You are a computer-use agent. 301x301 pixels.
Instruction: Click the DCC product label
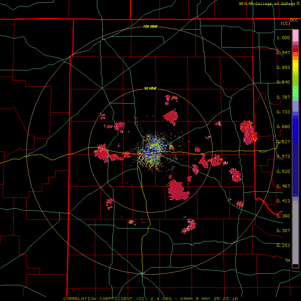point(294,20)
